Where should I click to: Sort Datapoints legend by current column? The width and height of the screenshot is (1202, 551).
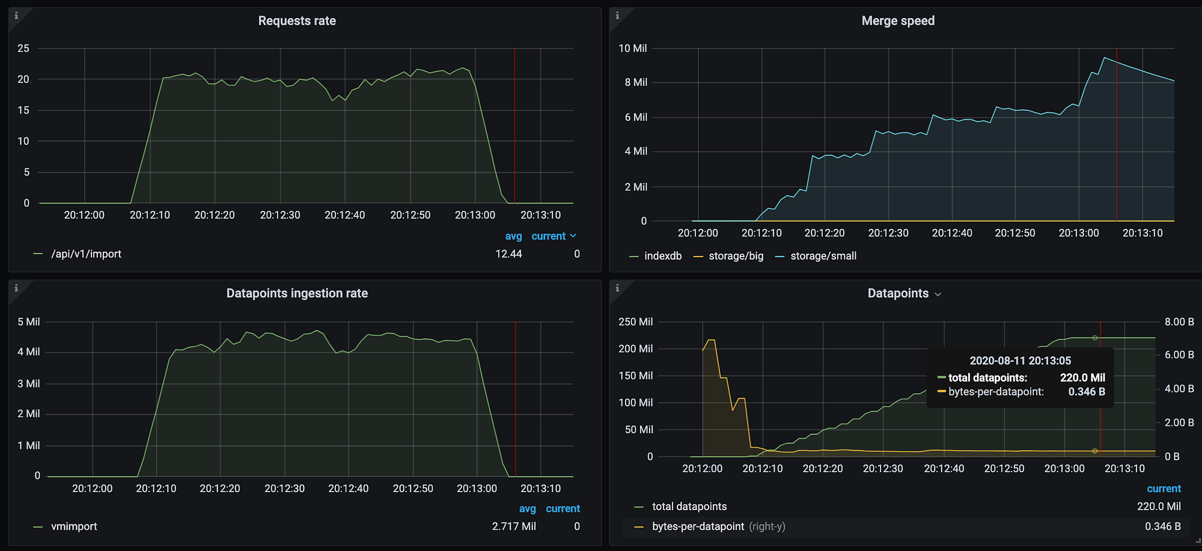(x=1164, y=489)
